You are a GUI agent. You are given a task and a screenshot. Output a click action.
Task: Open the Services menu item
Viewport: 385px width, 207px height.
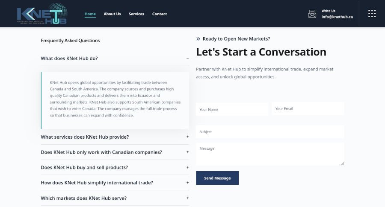[136, 14]
